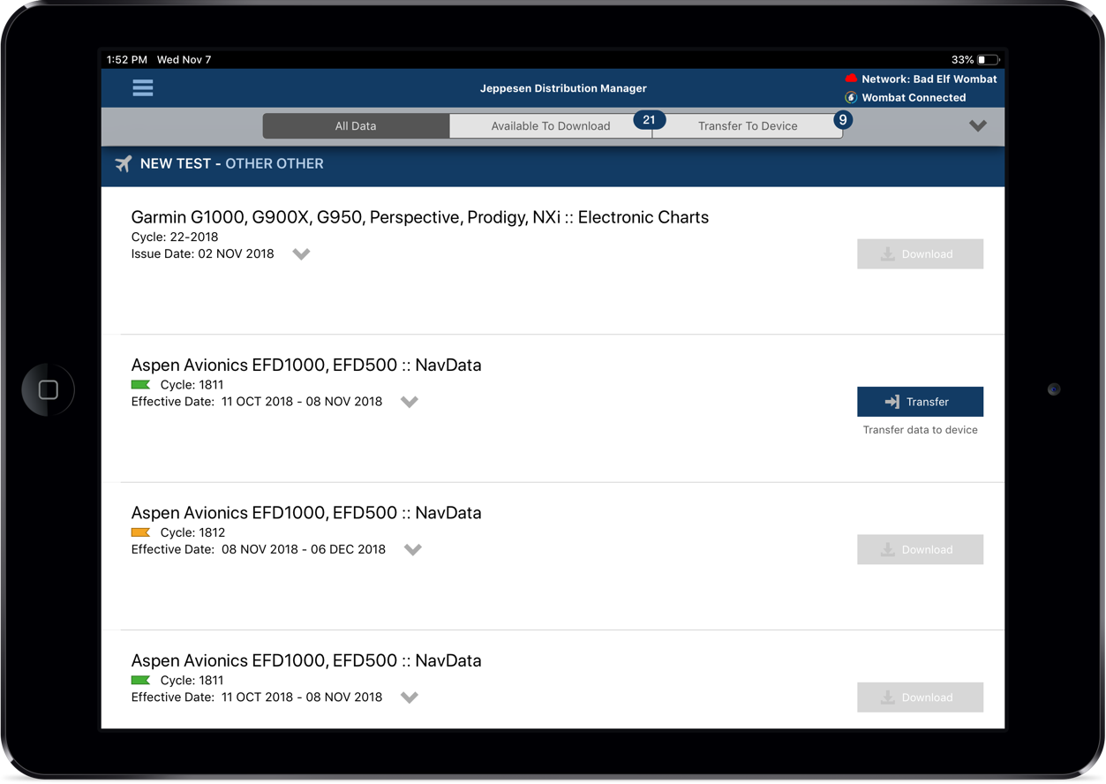The height and width of the screenshot is (784, 1106).
Task: Expand the chevron at right of tab bar
Action: click(x=977, y=126)
